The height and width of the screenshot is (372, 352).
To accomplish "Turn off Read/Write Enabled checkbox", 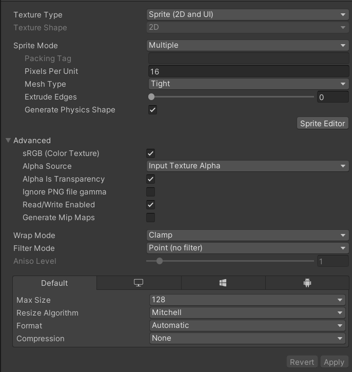I will pyautogui.click(x=150, y=205).
